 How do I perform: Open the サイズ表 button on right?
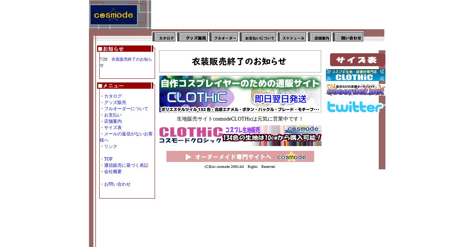pos(357,60)
